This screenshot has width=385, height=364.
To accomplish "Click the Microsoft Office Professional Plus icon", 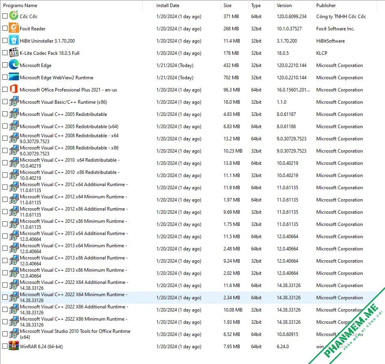I will (x=14, y=89).
